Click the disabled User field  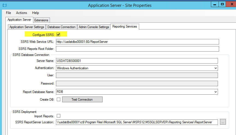pos(137,75)
